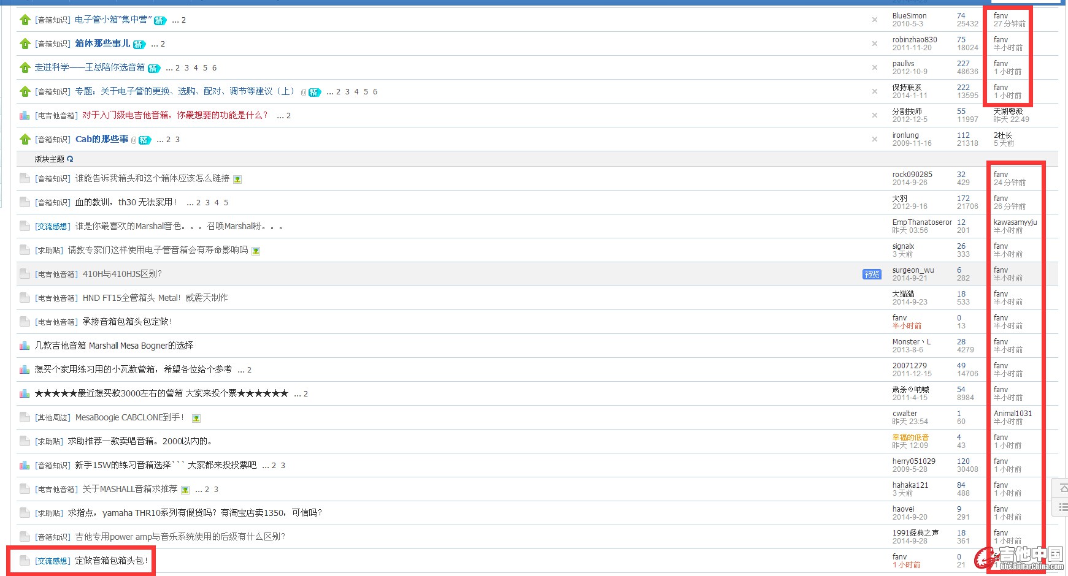This screenshot has width=1068, height=576.
Task: Click last reply time 昨天 22:49 by 天湖粤派
Action: pos(1011,119)
